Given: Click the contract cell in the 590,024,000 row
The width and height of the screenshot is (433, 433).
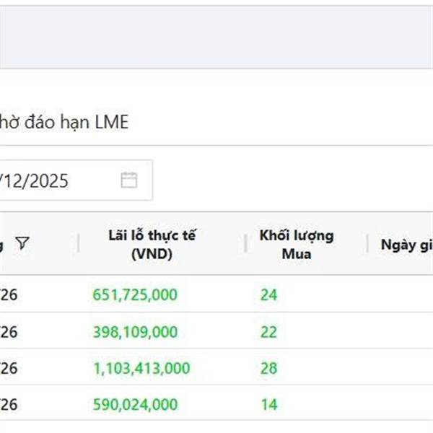Looking at the screenshot, I should [10, 404].
